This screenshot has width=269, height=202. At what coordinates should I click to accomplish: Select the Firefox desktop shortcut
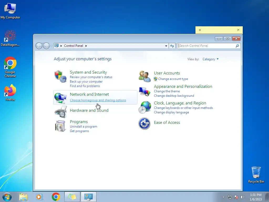pyautogui.click(x=10, y=93)
